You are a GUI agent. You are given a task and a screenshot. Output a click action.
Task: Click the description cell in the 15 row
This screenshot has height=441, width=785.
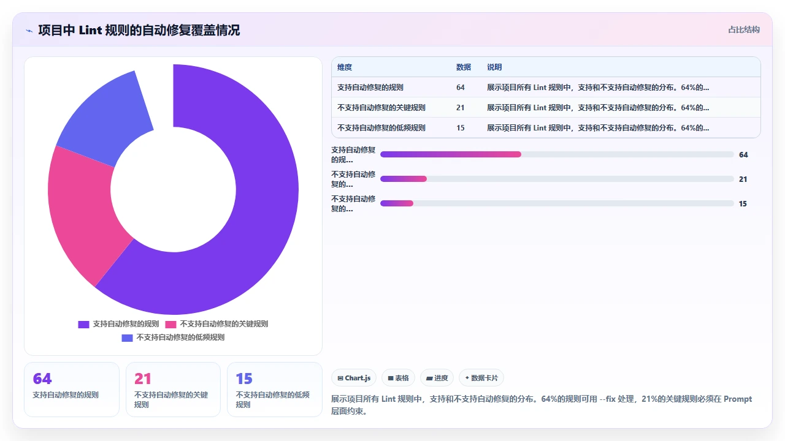(598, 128)
